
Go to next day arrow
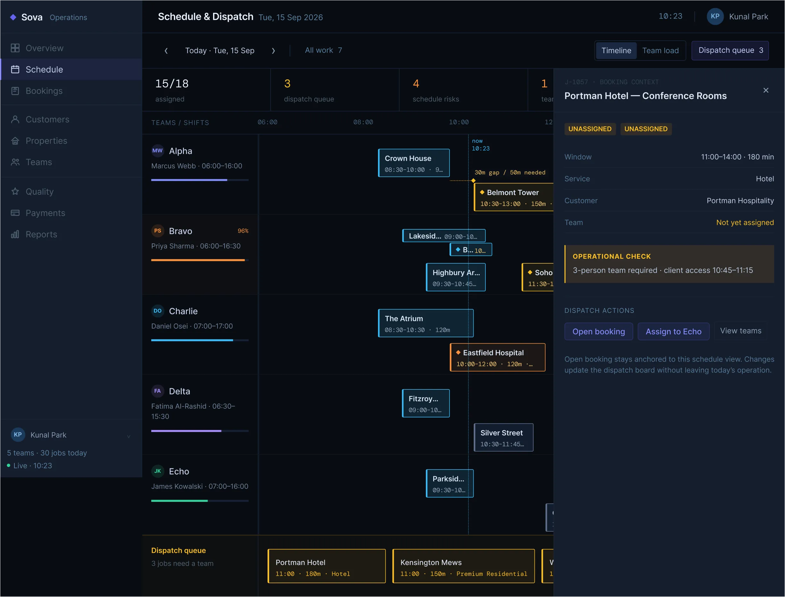point(273,51)
